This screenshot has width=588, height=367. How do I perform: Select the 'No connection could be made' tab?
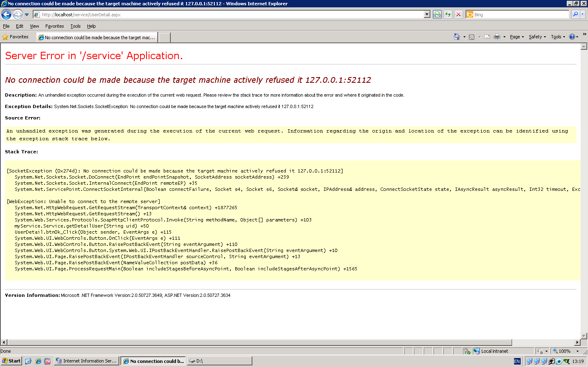[x=97, y=38]
